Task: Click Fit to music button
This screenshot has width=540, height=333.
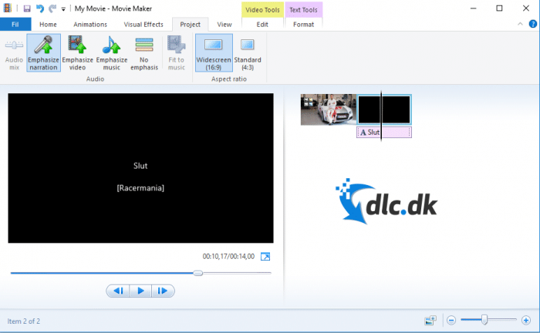Action: 177,53
